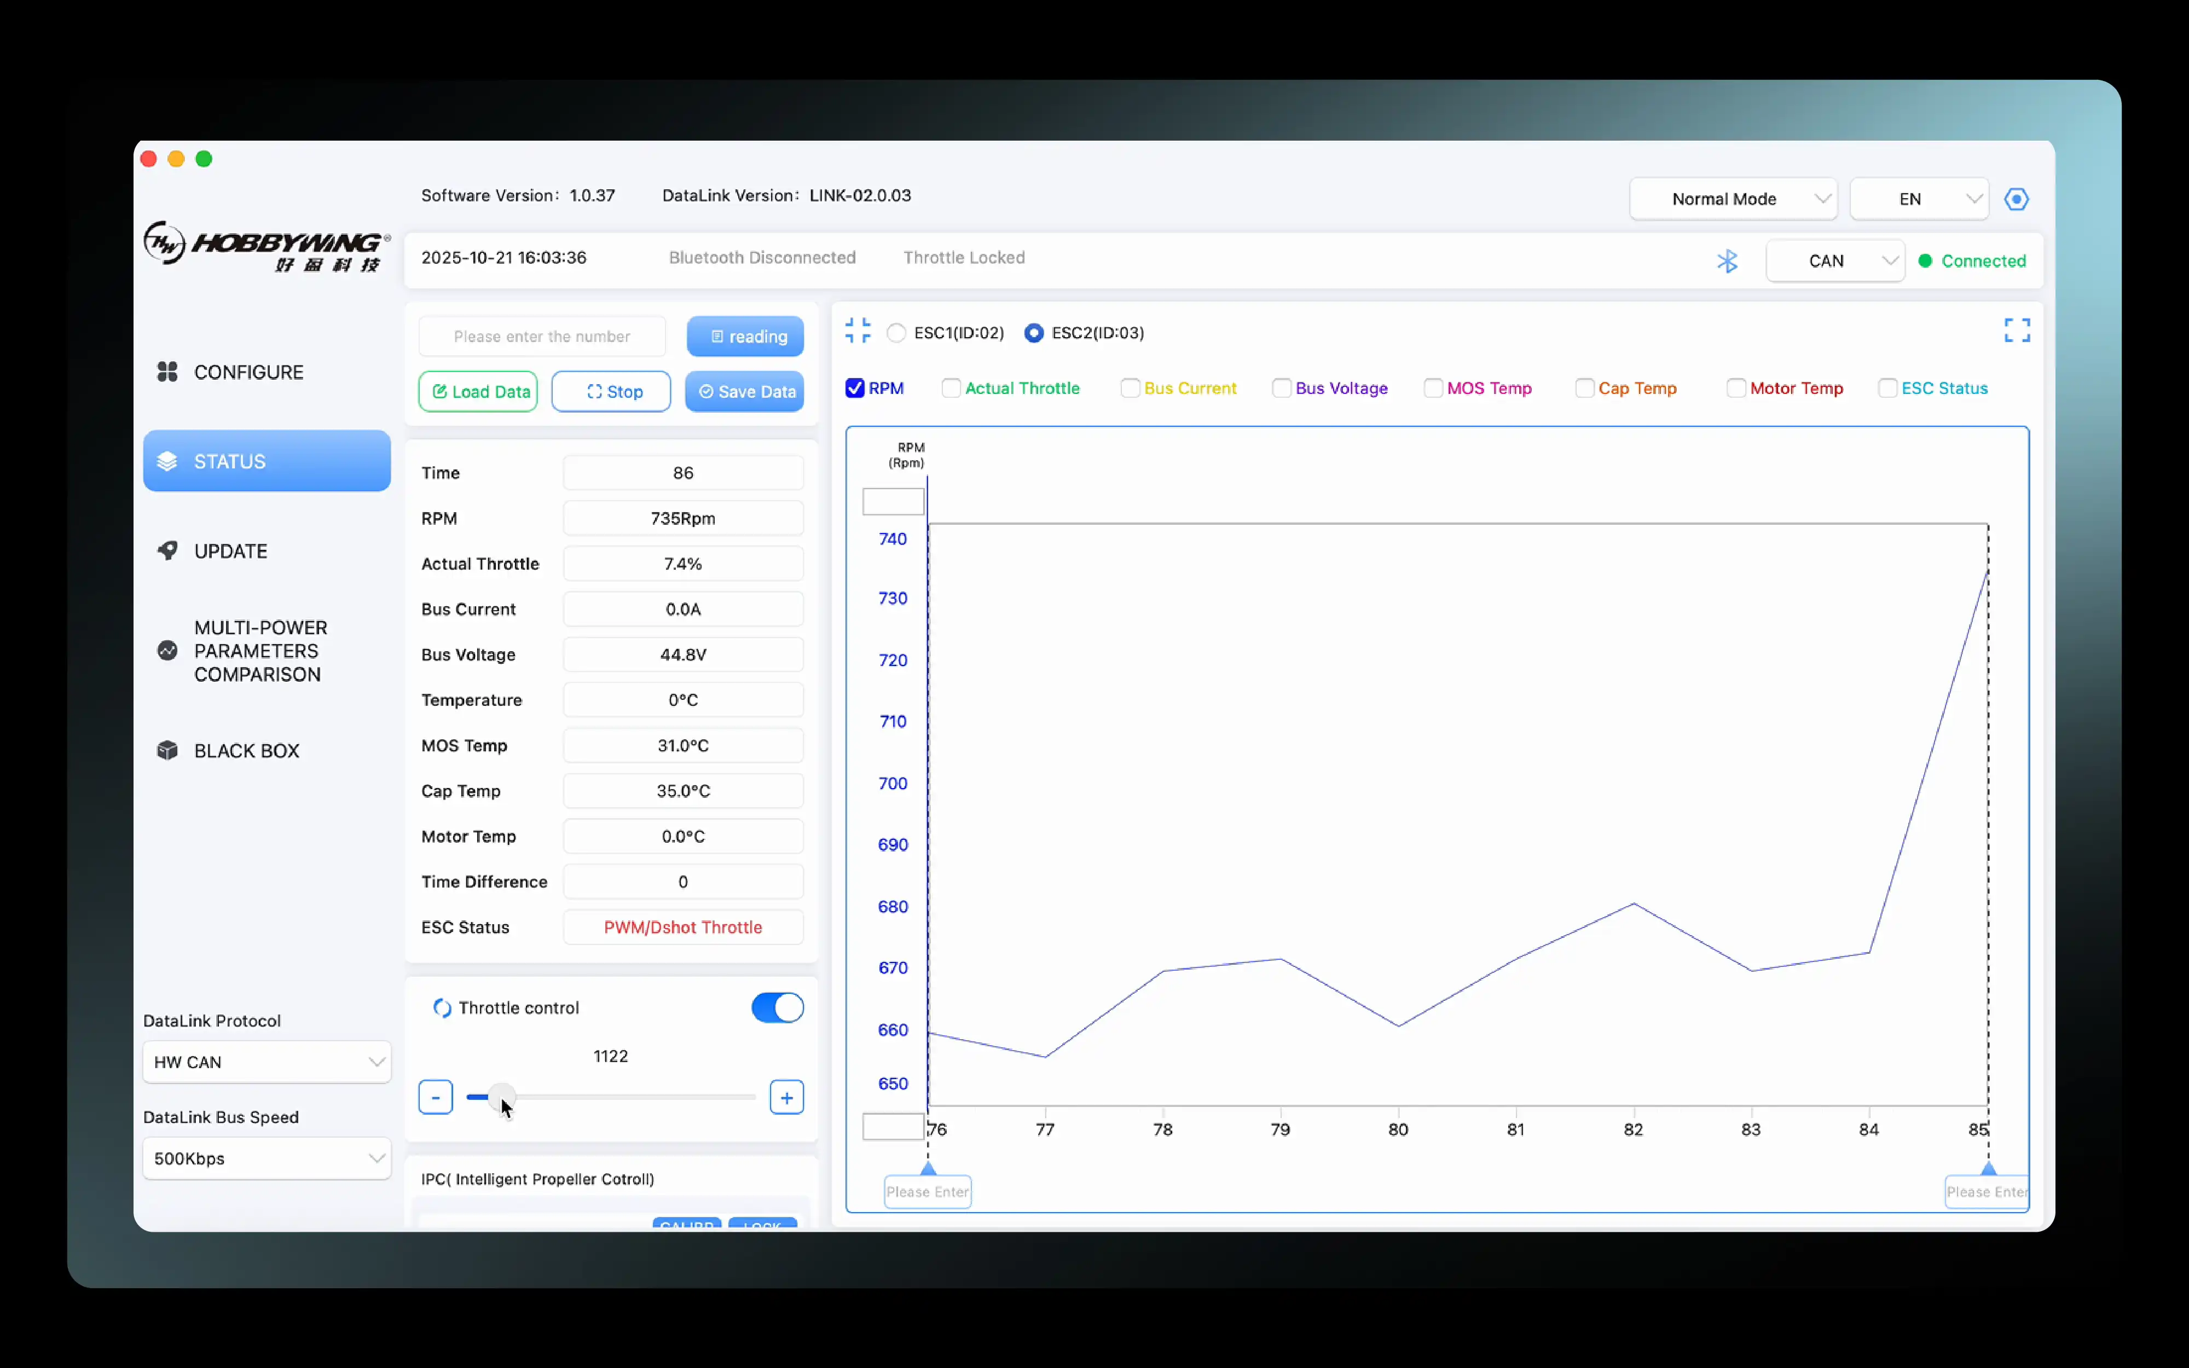Click the BLACK BOX cube icon
Viewport: 2189px width, 1368px height.
click(167, 751)
